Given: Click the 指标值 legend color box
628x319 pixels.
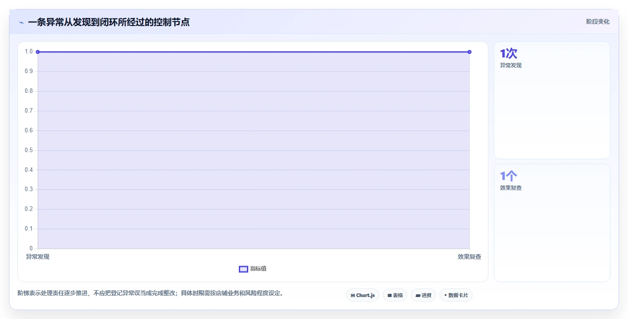Looking at the screenshot, I should [243, 269].
